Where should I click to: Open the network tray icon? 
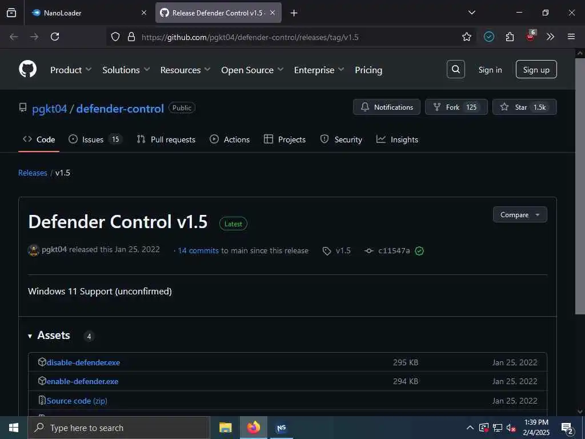498,428
